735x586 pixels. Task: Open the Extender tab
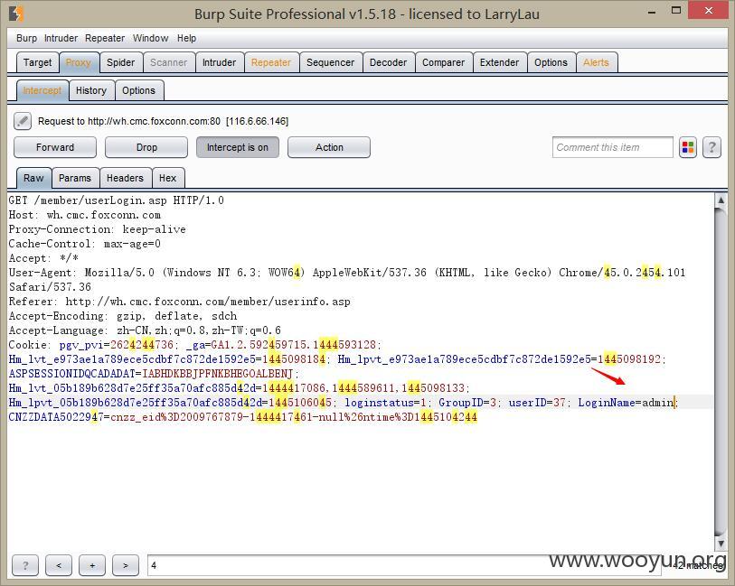[499, 62]
